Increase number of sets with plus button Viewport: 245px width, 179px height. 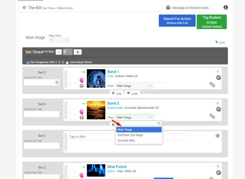[x=78, y=52]
